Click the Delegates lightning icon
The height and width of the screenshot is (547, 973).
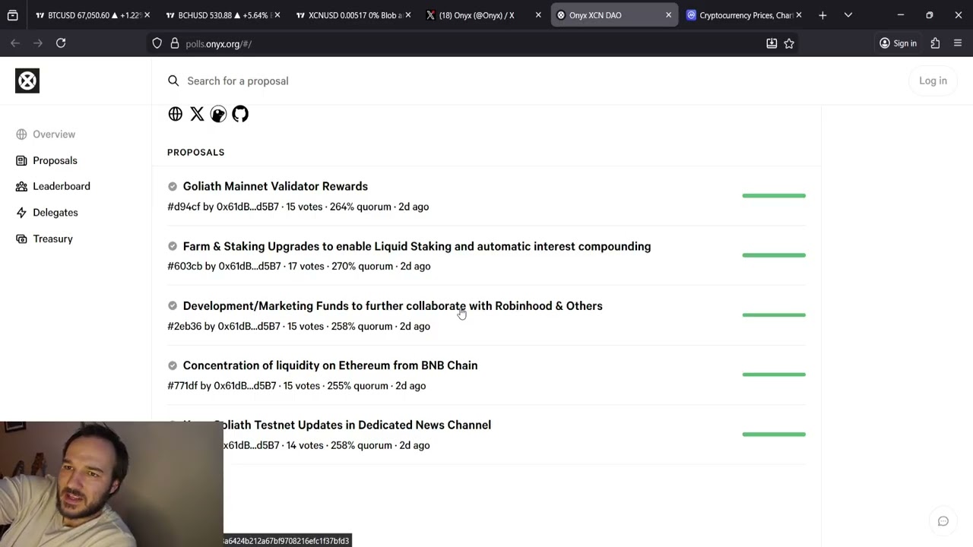(21, 213)
